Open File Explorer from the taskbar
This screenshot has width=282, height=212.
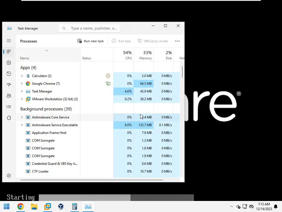click(x=34, y=206)
